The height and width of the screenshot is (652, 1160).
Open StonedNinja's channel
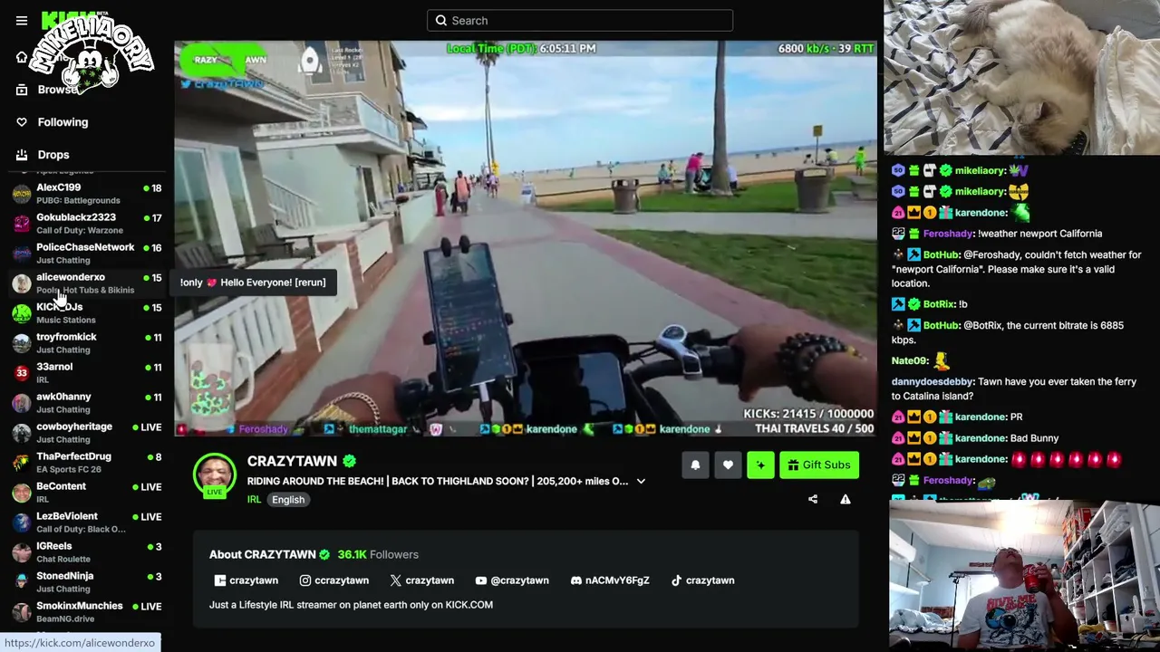click(x=87, y=582)
